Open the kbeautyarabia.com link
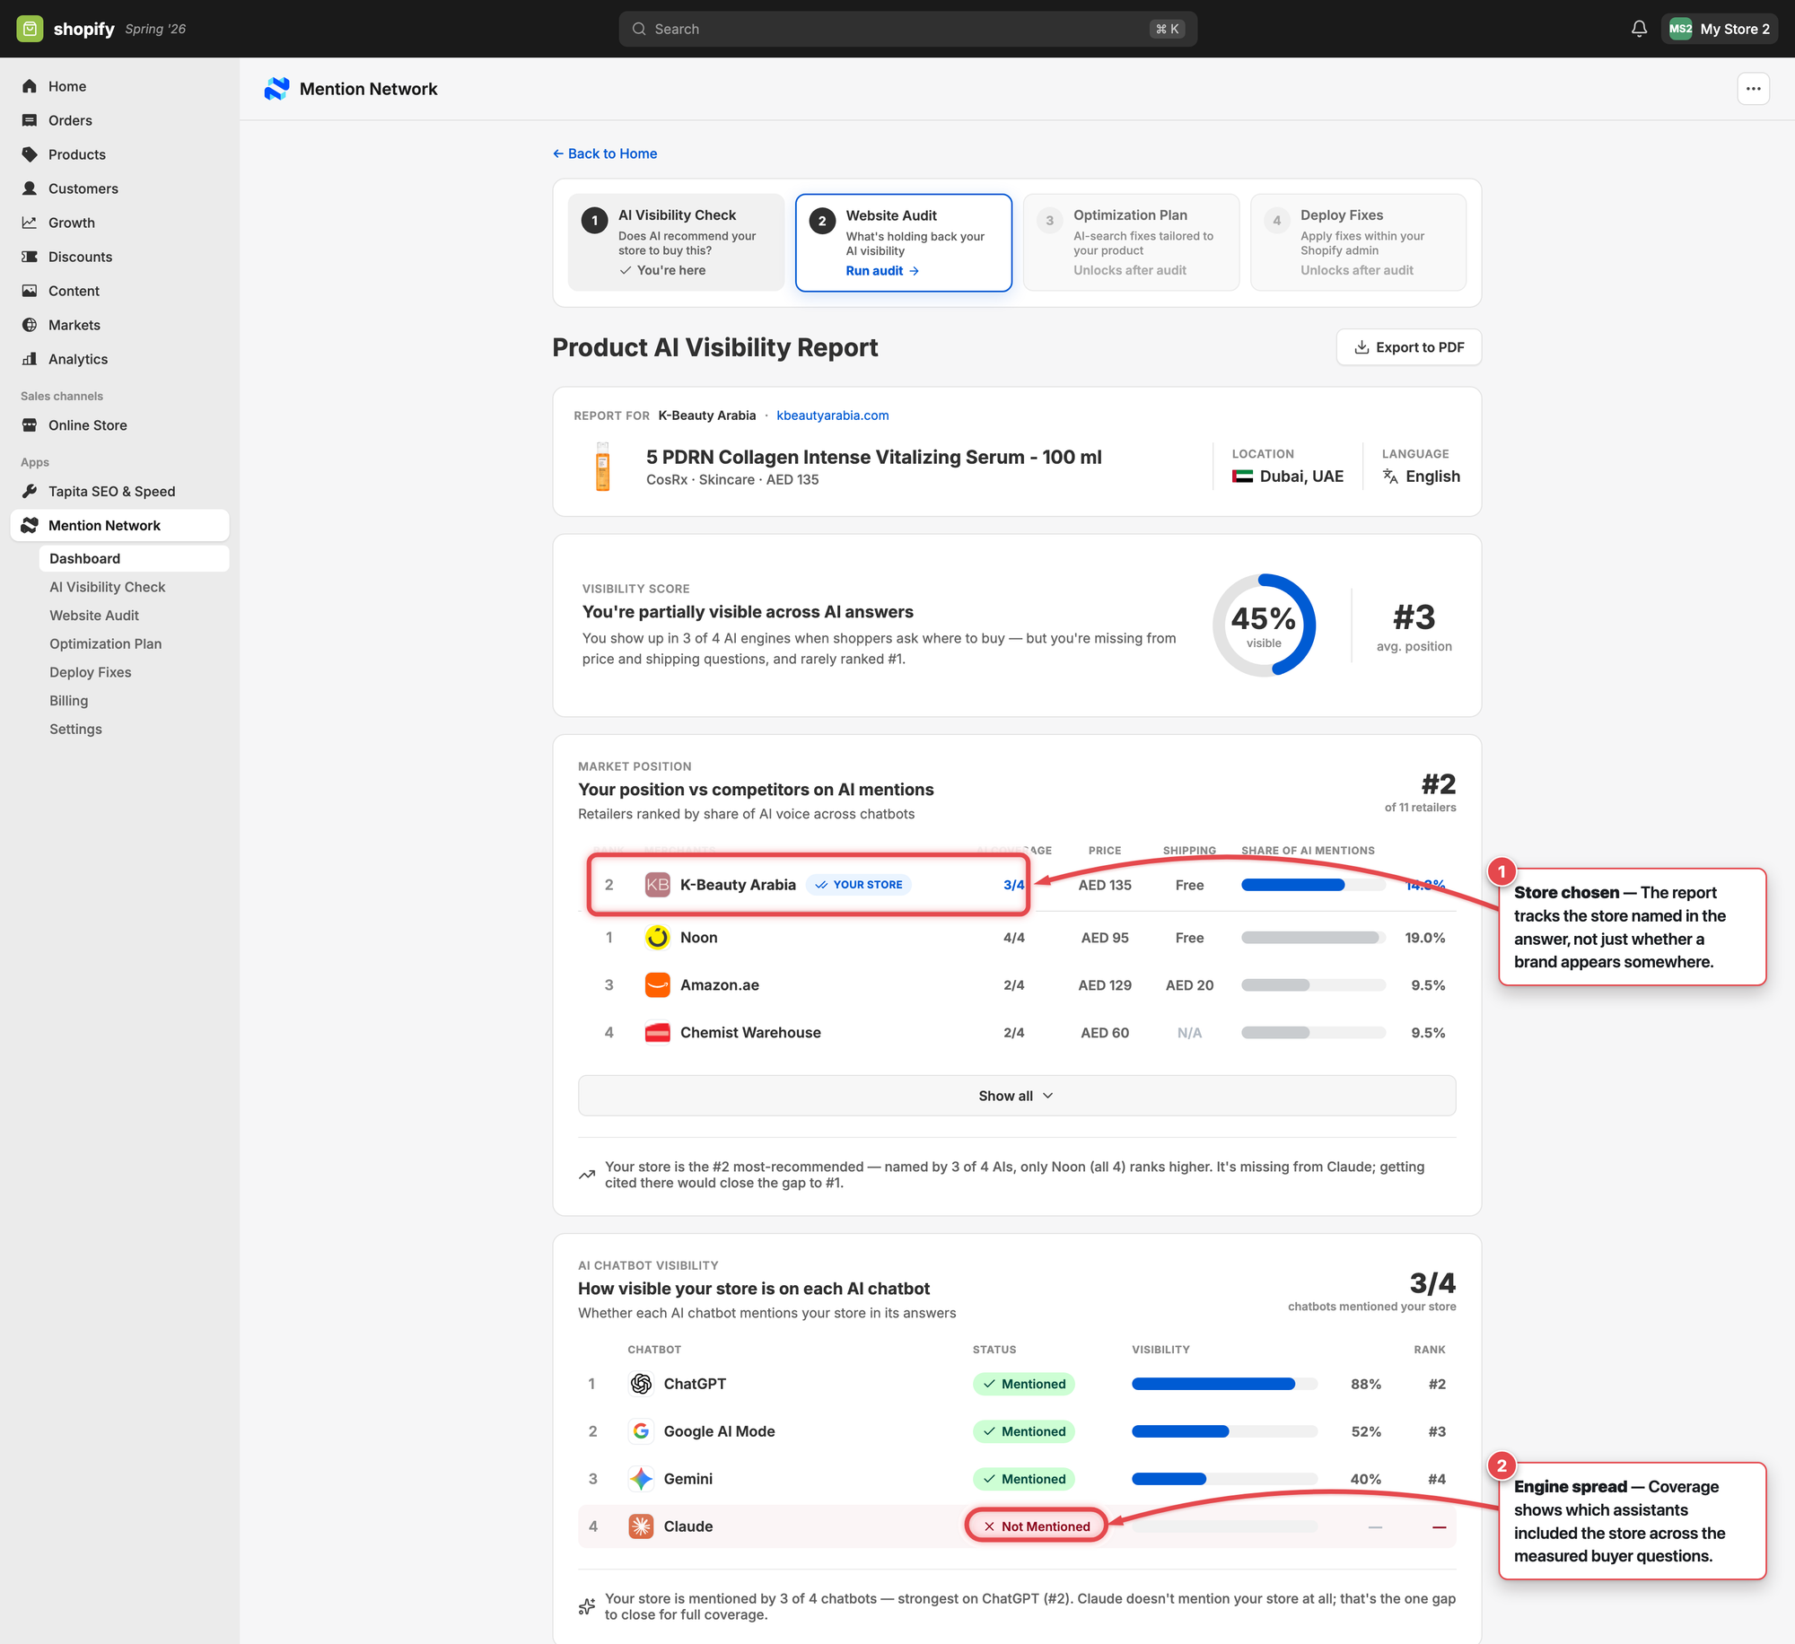The width and height of the screenshot is (1795, 1644). pos(833,415)
